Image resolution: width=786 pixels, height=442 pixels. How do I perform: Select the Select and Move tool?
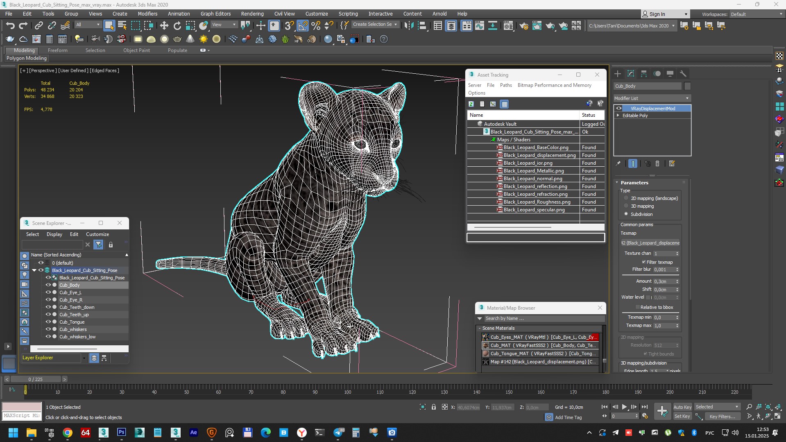click(164, 25)
